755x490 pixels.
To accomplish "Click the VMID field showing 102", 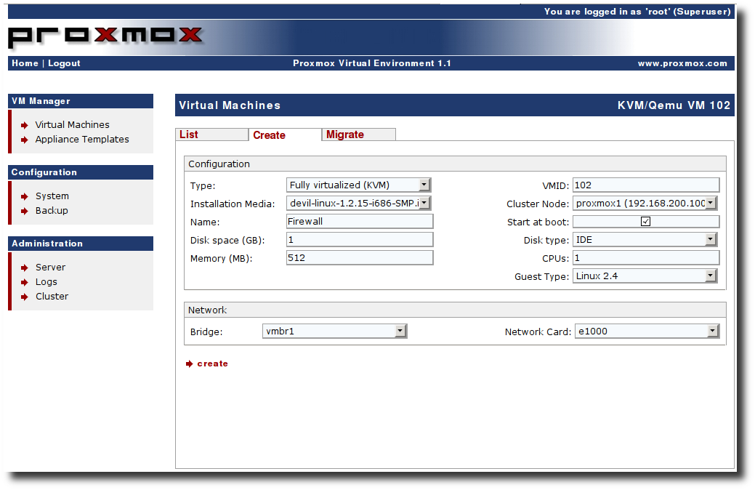I will pyautogui.click(x=646, y=185).
